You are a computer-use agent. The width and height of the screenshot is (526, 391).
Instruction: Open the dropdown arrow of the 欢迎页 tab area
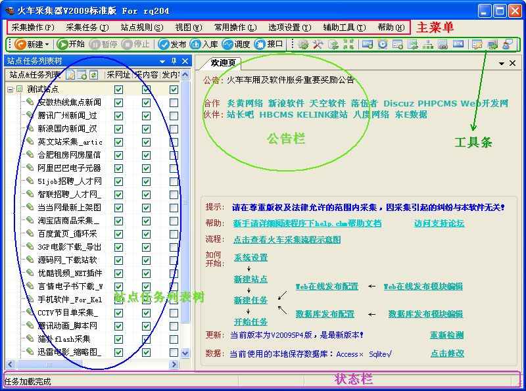click(502, 63)
